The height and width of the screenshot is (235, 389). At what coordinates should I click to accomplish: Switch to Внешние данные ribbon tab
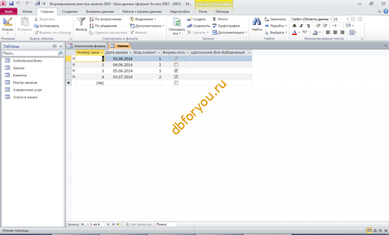click(100, 11)
